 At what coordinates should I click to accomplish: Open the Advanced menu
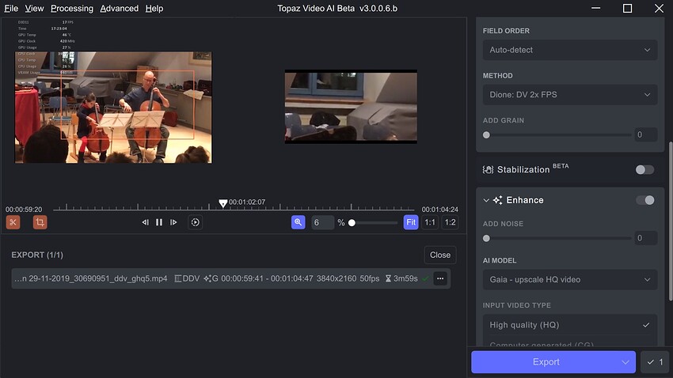coord(119,8)
